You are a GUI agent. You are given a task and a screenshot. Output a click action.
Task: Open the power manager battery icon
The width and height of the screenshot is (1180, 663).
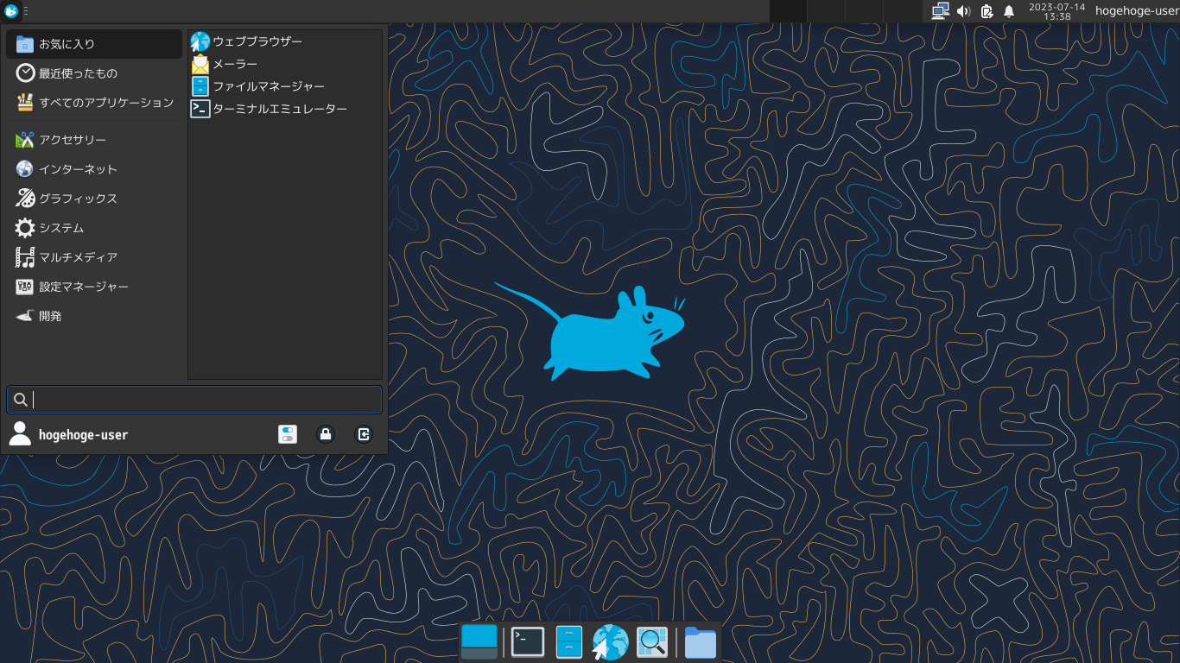(987, 11)
